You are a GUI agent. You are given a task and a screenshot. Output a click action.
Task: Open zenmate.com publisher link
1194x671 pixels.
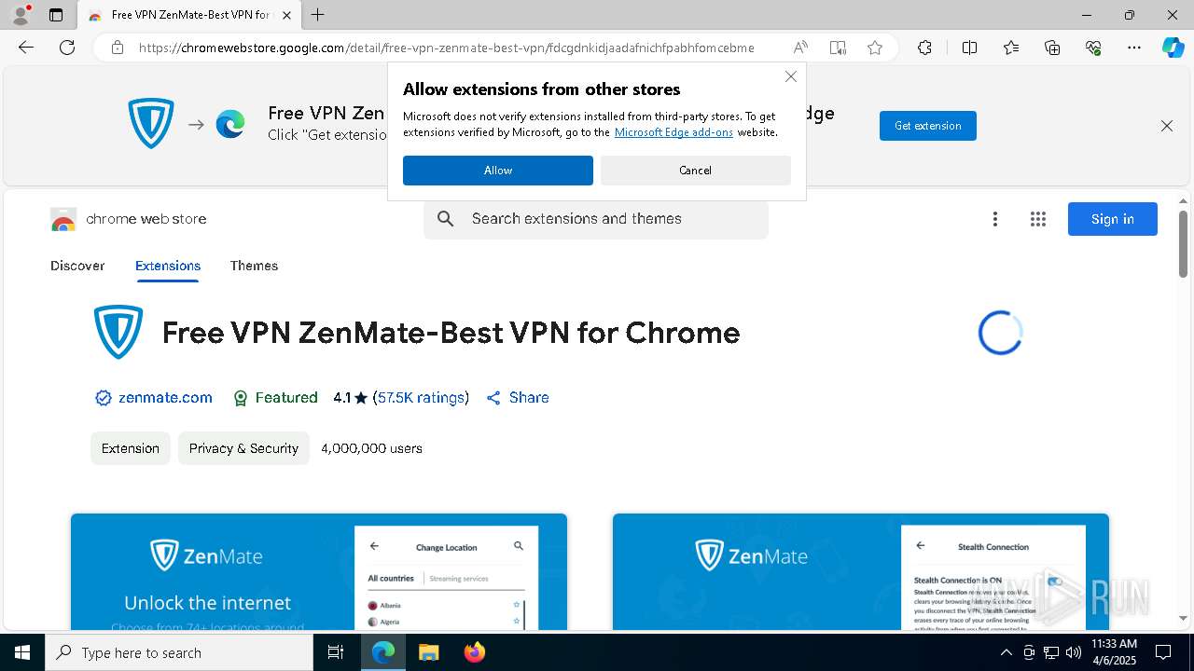click(x=165, y=398)
